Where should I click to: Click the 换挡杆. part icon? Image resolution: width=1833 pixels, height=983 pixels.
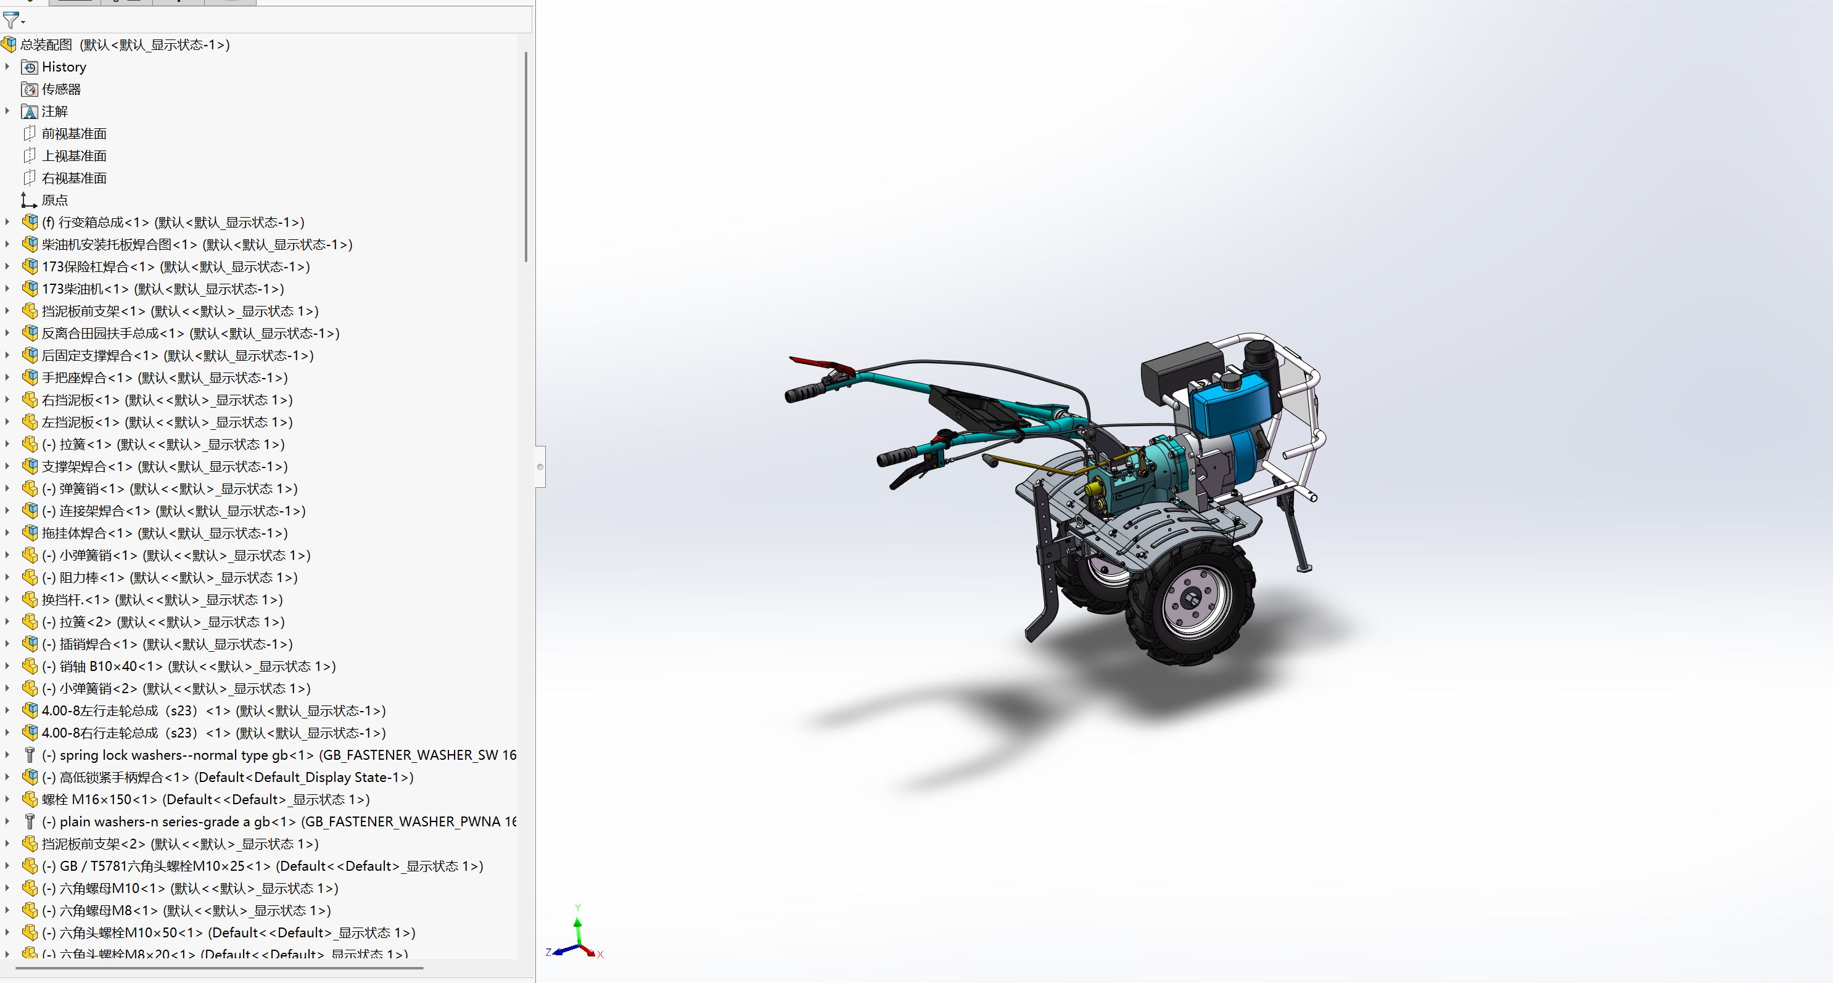[x=29, y=599]
